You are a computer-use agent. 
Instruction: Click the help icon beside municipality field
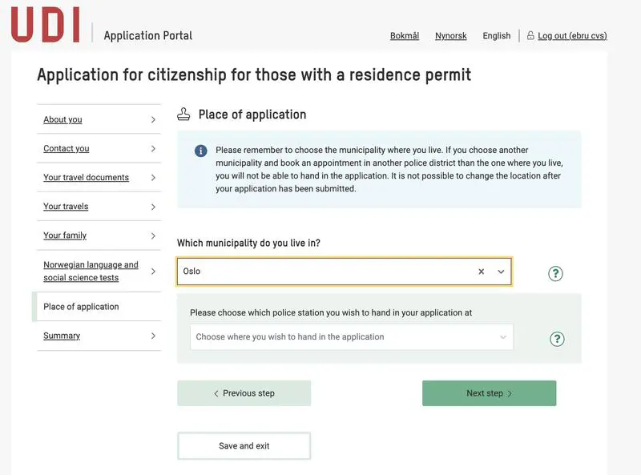coord(555,273)
